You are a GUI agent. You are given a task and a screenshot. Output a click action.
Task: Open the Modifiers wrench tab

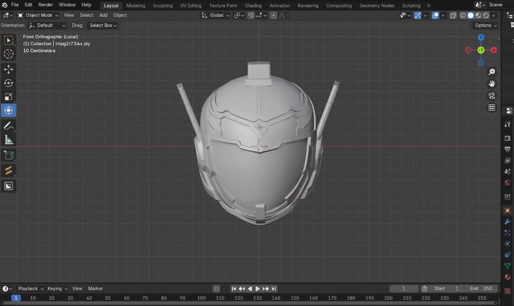[x=507, y=222]
